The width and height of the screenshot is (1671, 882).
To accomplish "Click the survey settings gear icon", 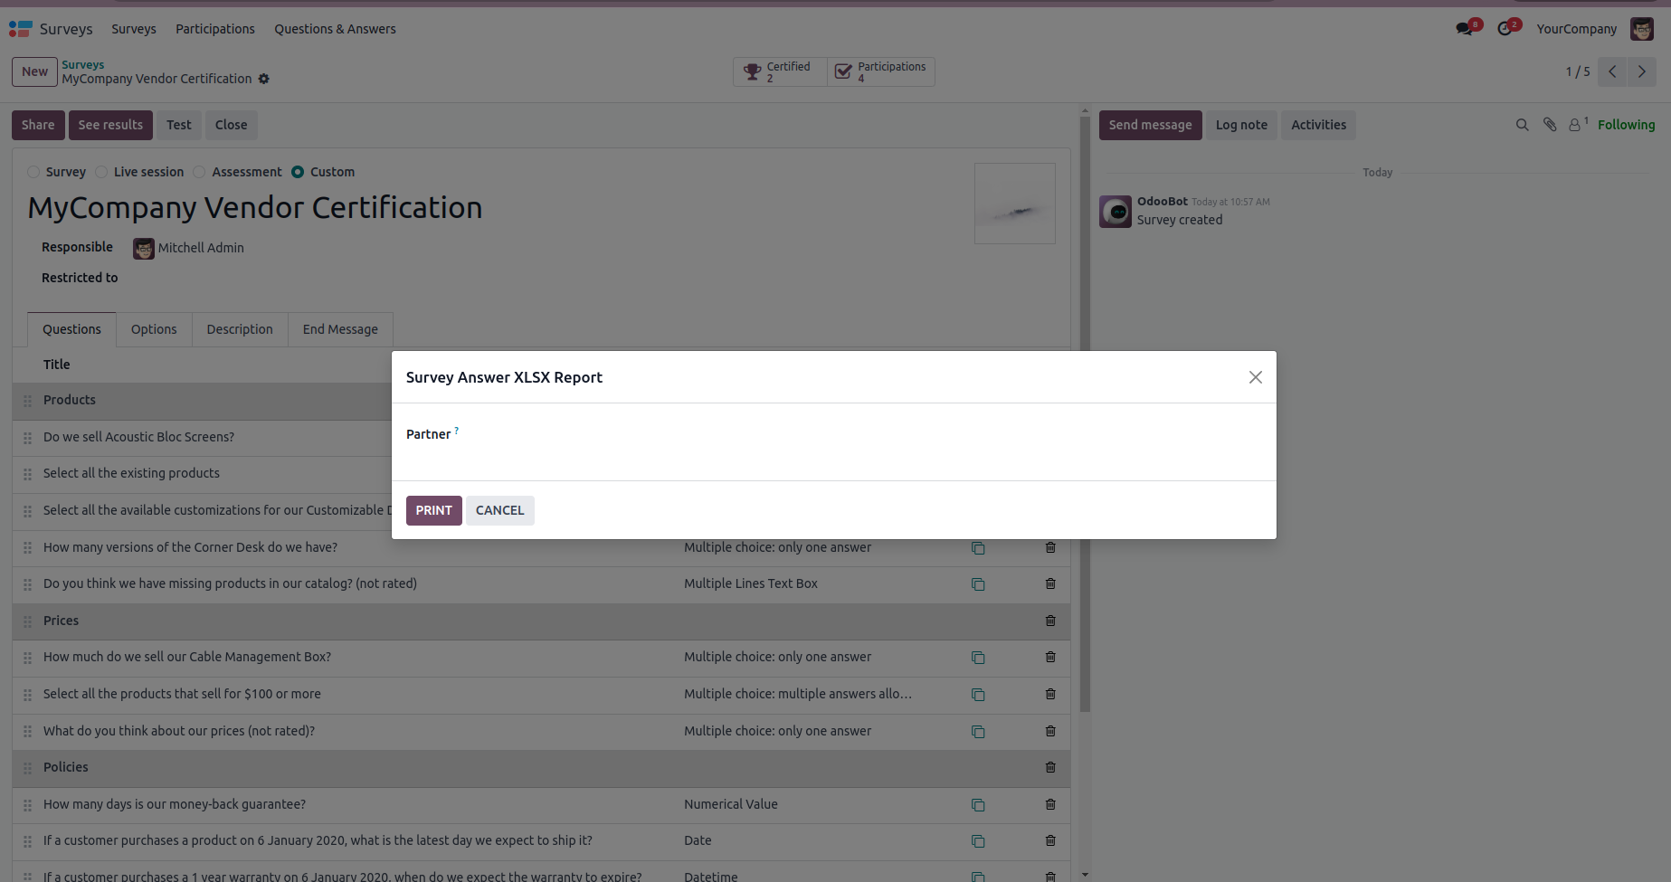I will [264, 79].
